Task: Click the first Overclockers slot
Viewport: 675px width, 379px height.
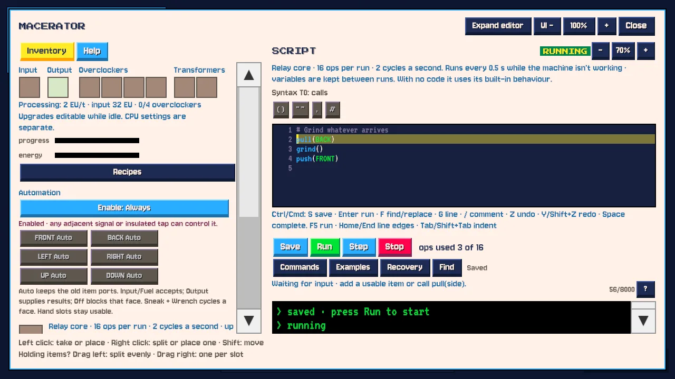Action: tap(90, 87)
